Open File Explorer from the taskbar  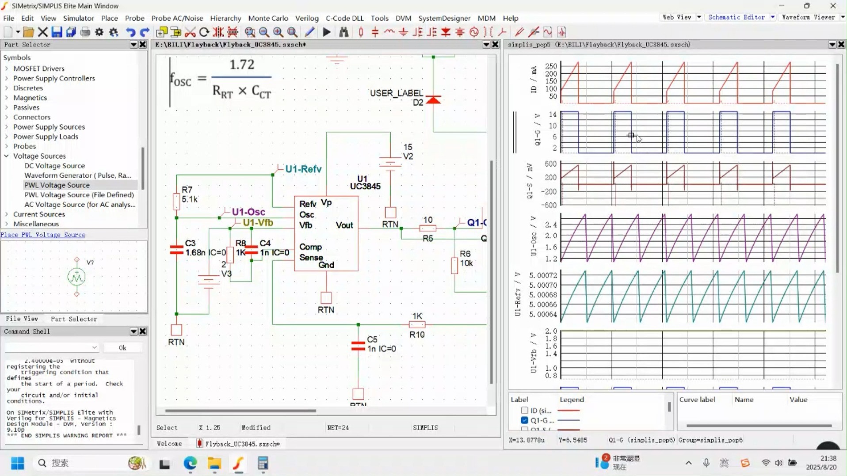click(x=214, y=463)
